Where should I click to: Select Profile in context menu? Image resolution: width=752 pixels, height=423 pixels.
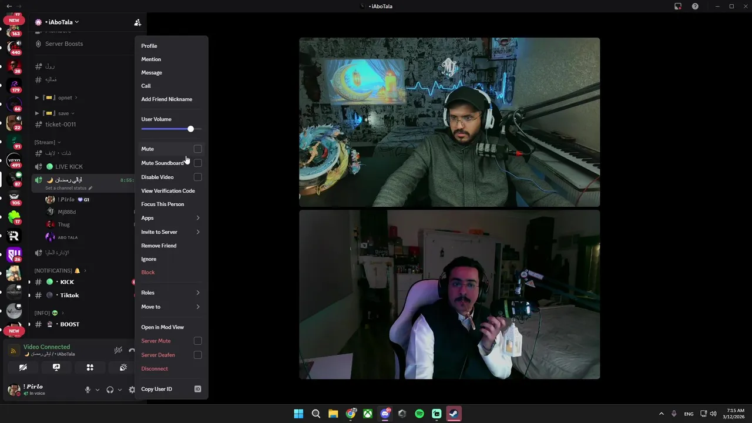171,46
